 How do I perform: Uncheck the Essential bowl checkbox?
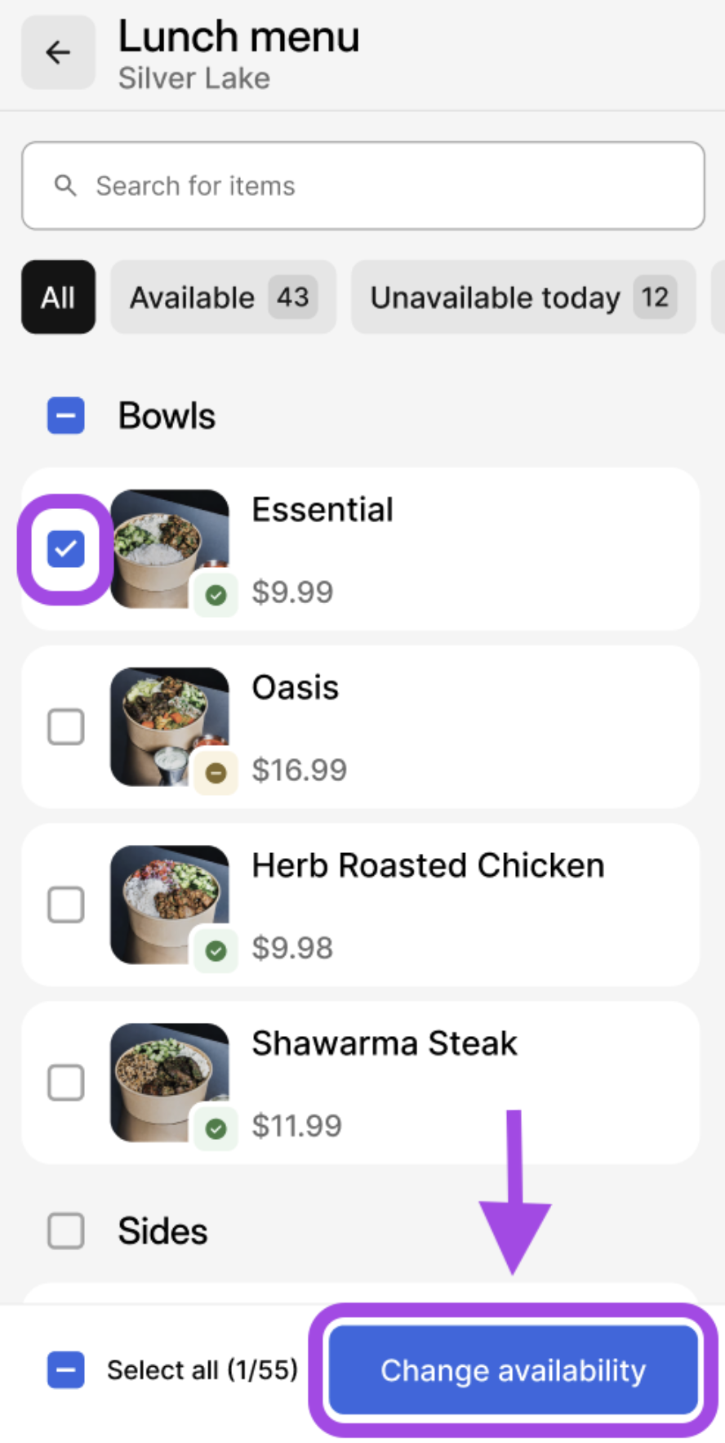tap(66, 549)
